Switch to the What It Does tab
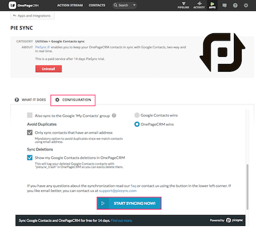This screenshot has width=256, height=233. click(x=30, y=100)
